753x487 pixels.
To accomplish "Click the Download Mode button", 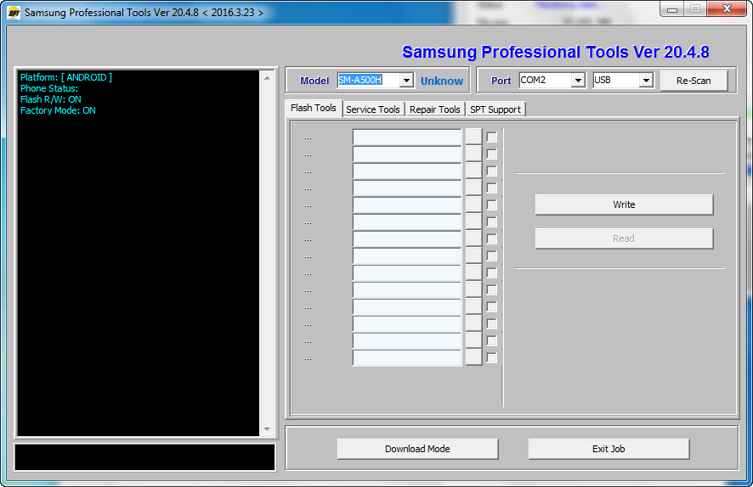I will point(417,449).
